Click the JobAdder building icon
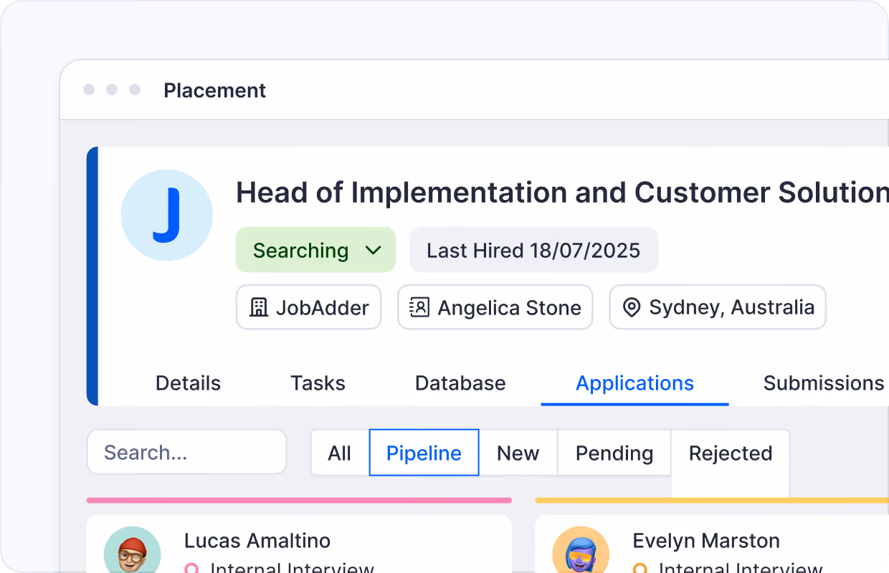889x573 pixels. [x=258, y=307]
